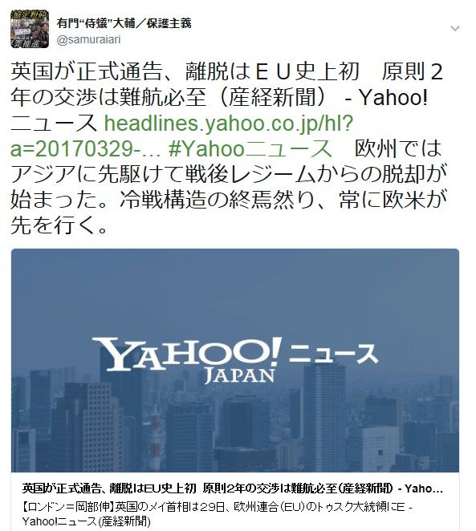This screenshot has width=476, height=531.
Task: Click the ニュース text in card banner
Action: (x=333, y=354)
